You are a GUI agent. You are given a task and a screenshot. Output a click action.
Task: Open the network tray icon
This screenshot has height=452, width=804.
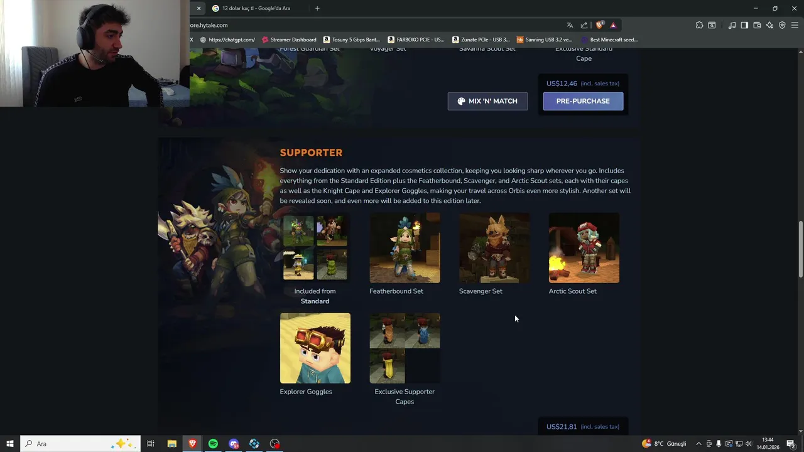click(739, 444)
